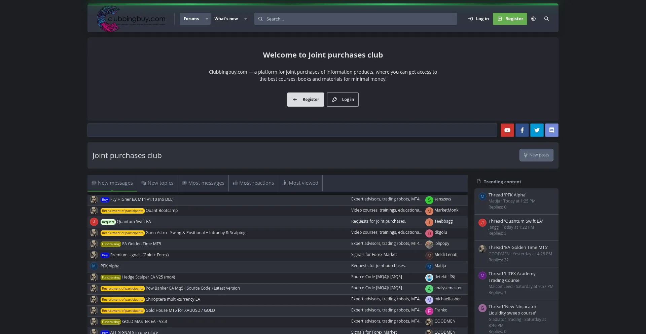
Task: Click the Trending content heading
Action: pos(502,182)
